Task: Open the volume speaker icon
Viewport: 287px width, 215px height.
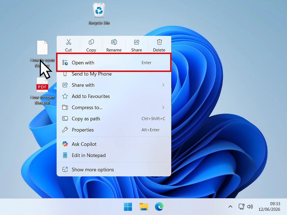Action: pyautogui.click(x=250, y=207)
